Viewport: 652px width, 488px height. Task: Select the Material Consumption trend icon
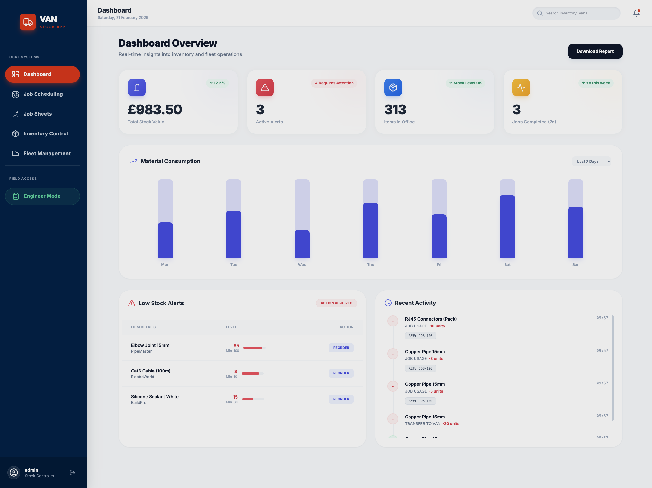point(133,161)
